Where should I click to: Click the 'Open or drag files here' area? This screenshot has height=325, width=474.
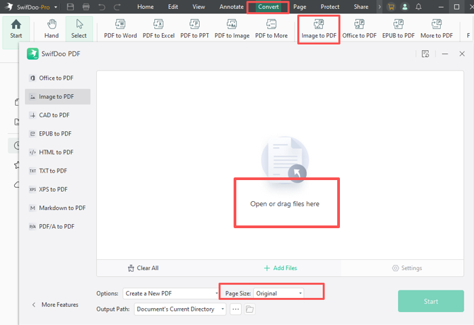[285, 203]
